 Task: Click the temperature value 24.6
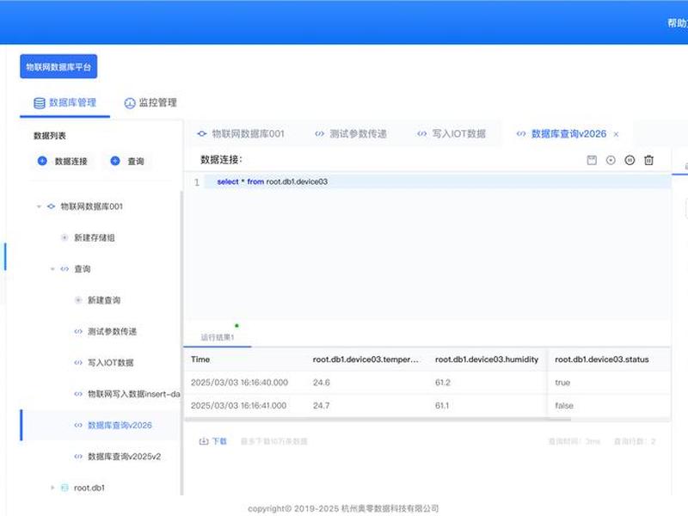322,383
